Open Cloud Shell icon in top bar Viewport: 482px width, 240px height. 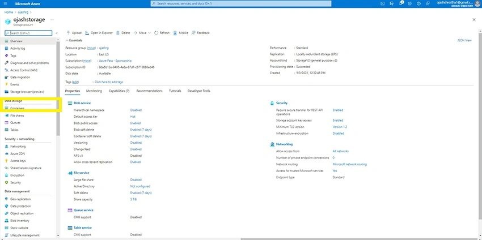pos(382,4)
